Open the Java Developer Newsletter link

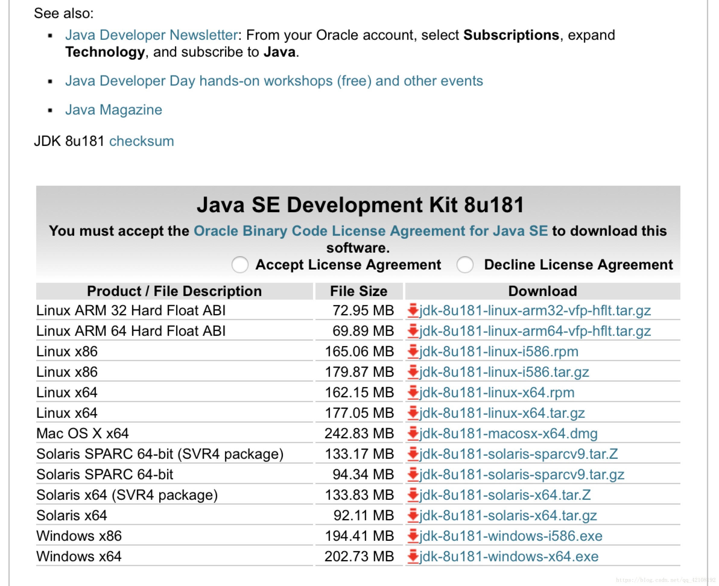(x=152, y=35)
